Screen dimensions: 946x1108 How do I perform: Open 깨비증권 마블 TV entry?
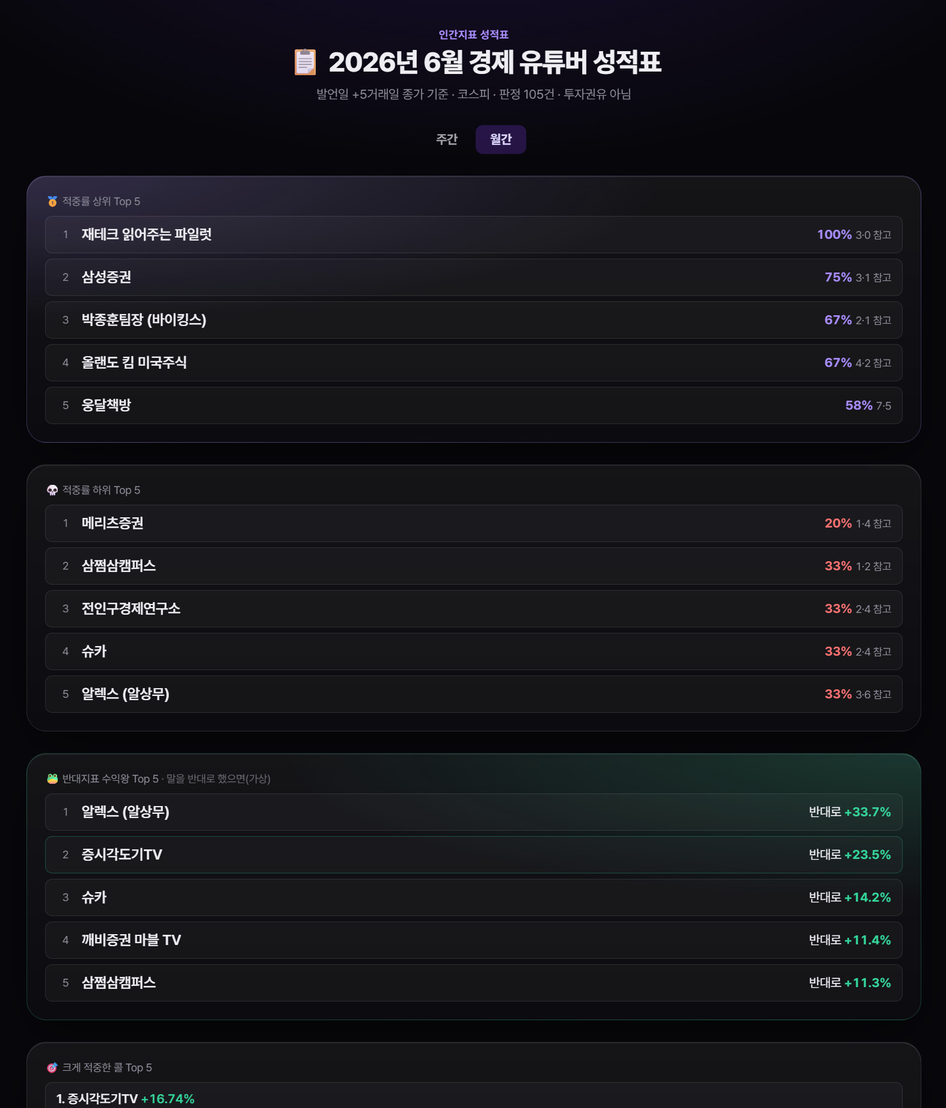(474, 940)
